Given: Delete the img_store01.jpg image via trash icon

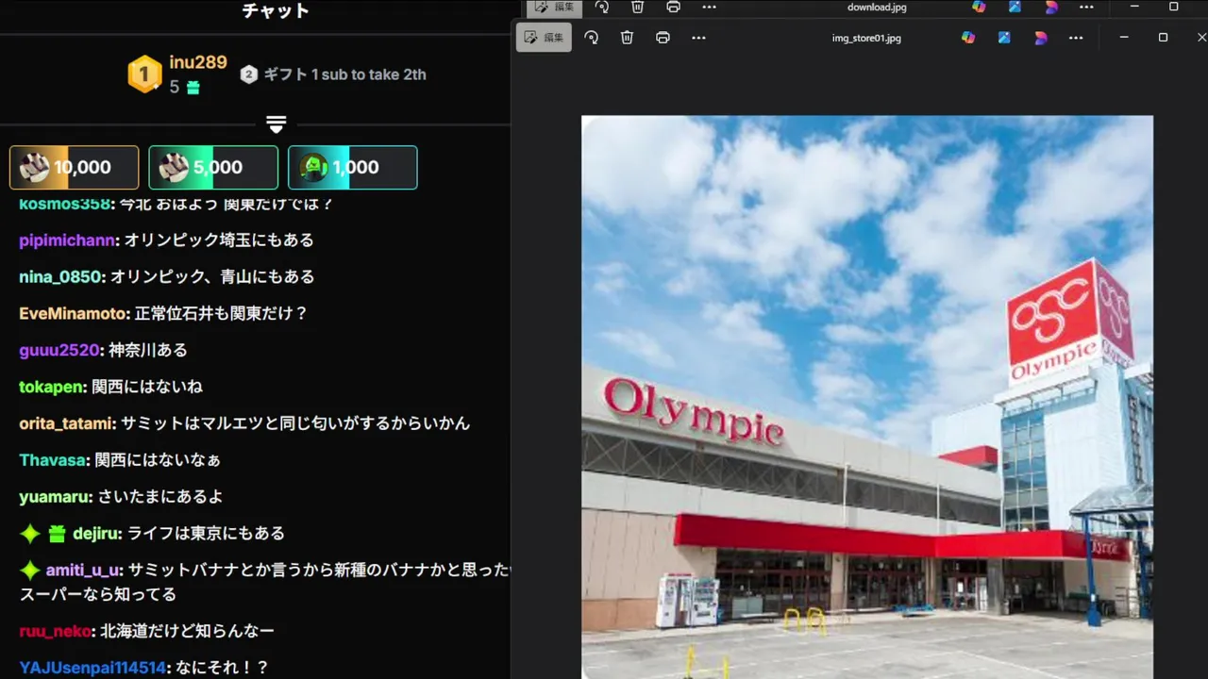Looking at the screenshot, I should coord(627,38).
